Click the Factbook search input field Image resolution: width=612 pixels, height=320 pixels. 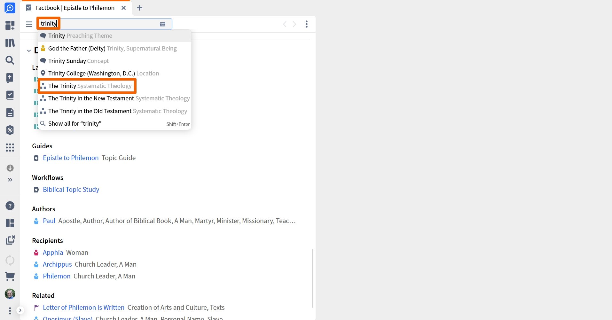pos(105,24)
